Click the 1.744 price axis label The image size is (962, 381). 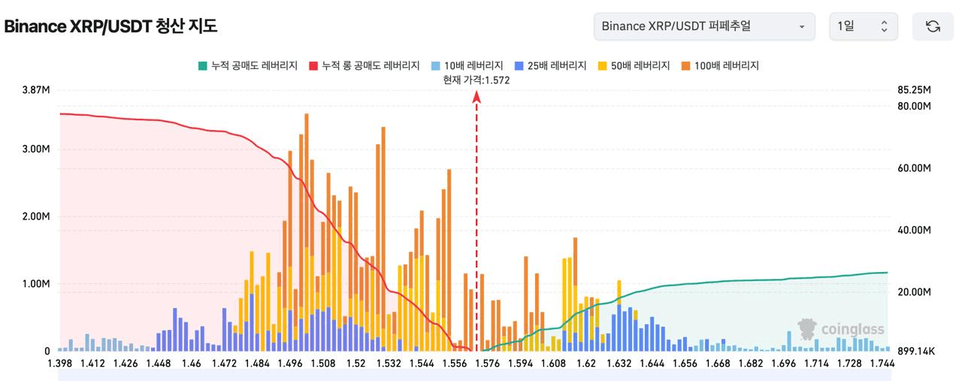(x=882, y=364)
